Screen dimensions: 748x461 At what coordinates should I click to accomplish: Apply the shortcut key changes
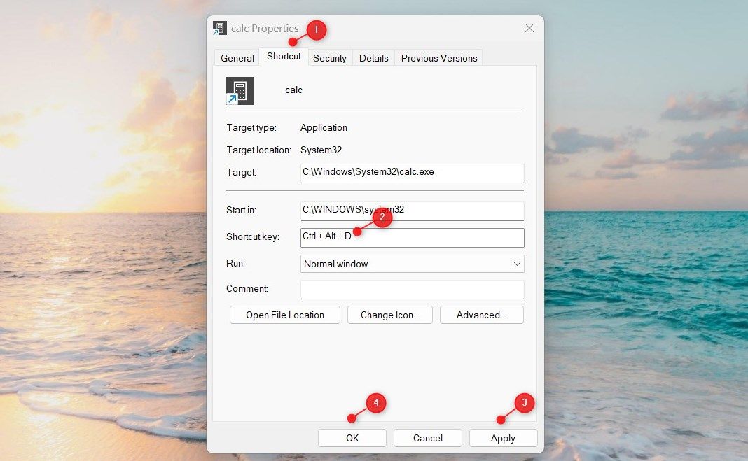tap(504, 438)
